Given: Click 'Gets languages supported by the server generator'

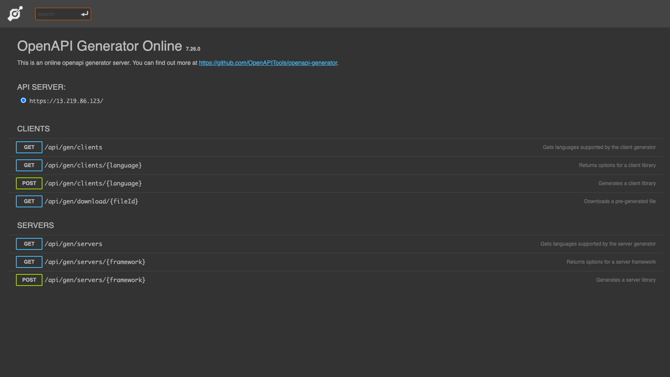Looking at the screenshot, I should (x=598, y=244).
